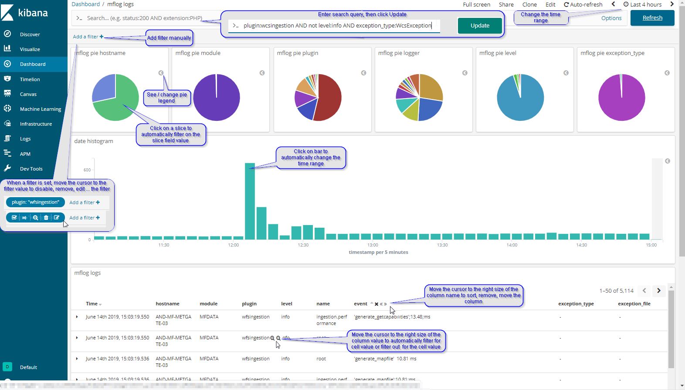Click Add a filter below the search bar
This screenshot has height=390, width=685.
tap(88, 37)
